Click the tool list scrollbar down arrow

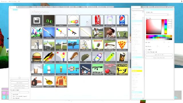(143, 98)
